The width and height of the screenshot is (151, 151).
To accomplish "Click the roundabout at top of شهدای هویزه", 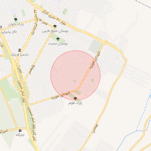I will click(x=105, y=42).
